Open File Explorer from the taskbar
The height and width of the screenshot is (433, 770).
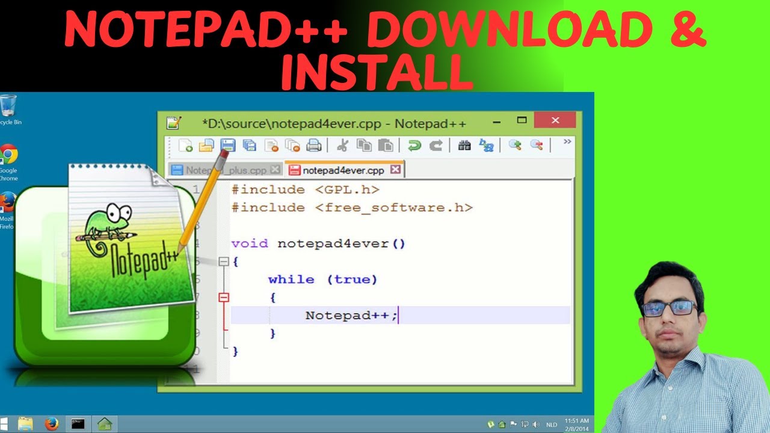tap(25, 423)
